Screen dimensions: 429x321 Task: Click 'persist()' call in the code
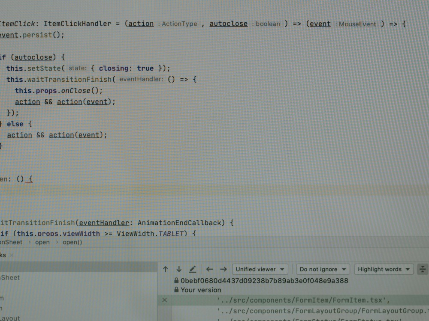pos(42,35)
